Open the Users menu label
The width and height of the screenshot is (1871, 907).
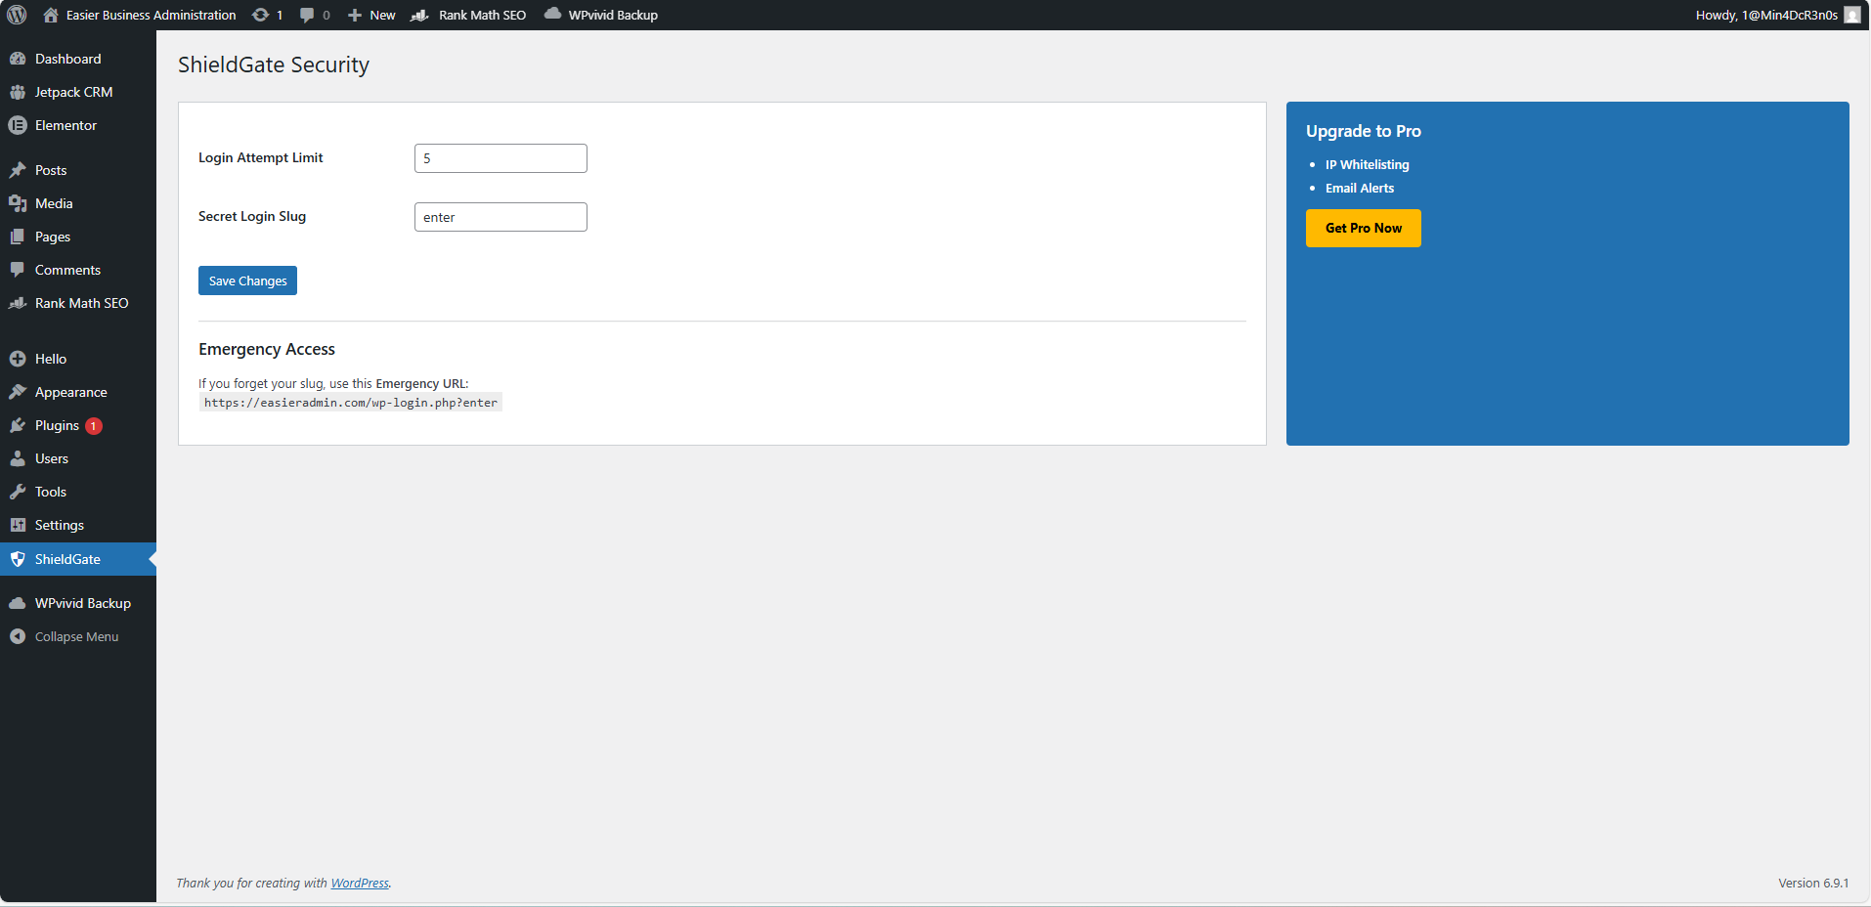[52, 458]
